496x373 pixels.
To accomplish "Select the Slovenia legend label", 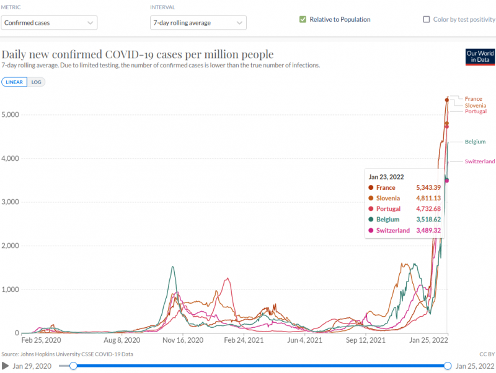I will click(475, 106).
